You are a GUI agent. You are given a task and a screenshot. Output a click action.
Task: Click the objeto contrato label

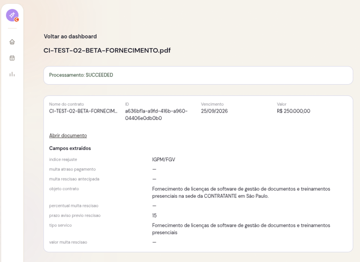pos(64,189)
